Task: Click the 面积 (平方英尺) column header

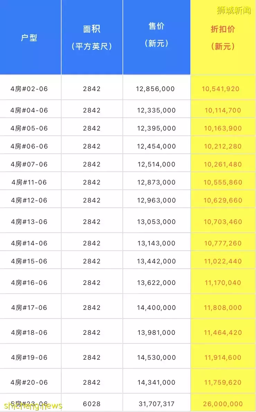Action: pyautogui.click(x=92, y=37)
